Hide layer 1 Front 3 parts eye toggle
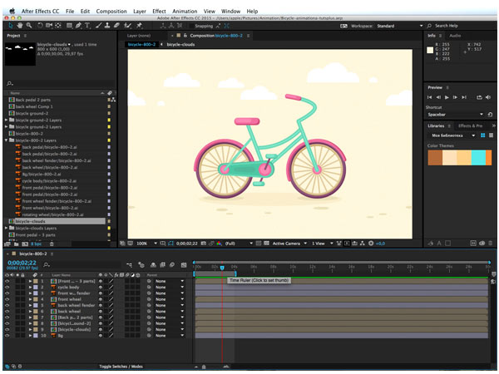This screenshot has height=374, width=499. (x=7, y=281)
